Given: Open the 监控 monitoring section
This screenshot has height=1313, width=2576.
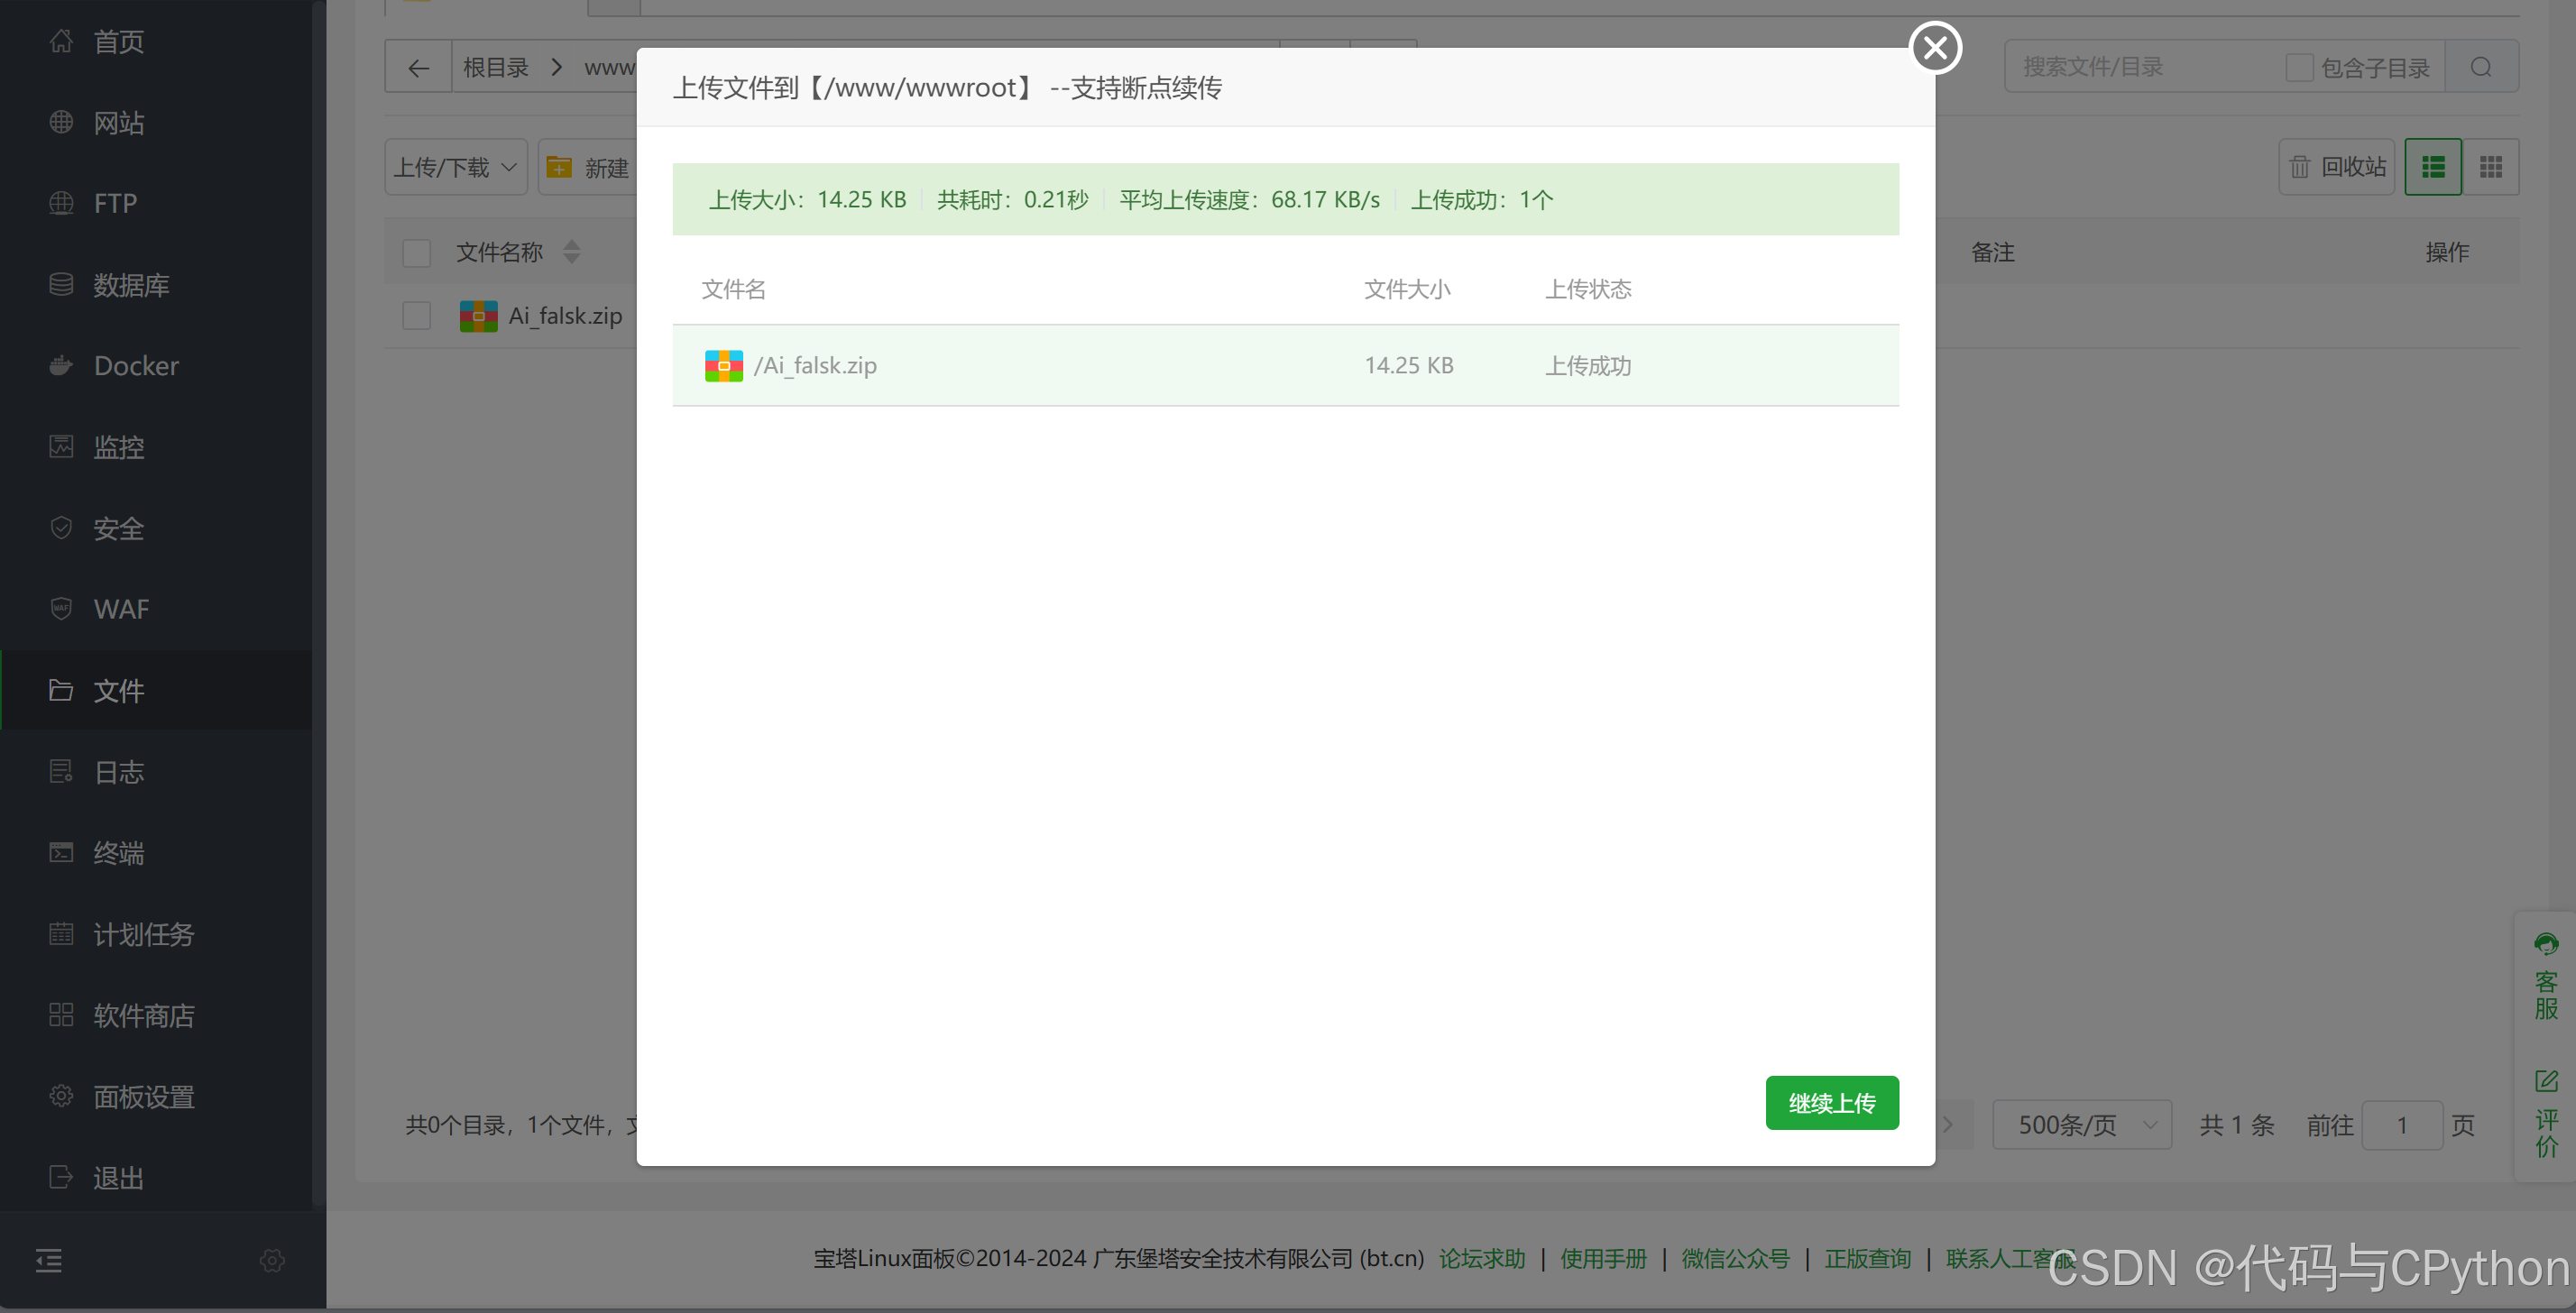Looking at the screenshot, I should [118, 447].
